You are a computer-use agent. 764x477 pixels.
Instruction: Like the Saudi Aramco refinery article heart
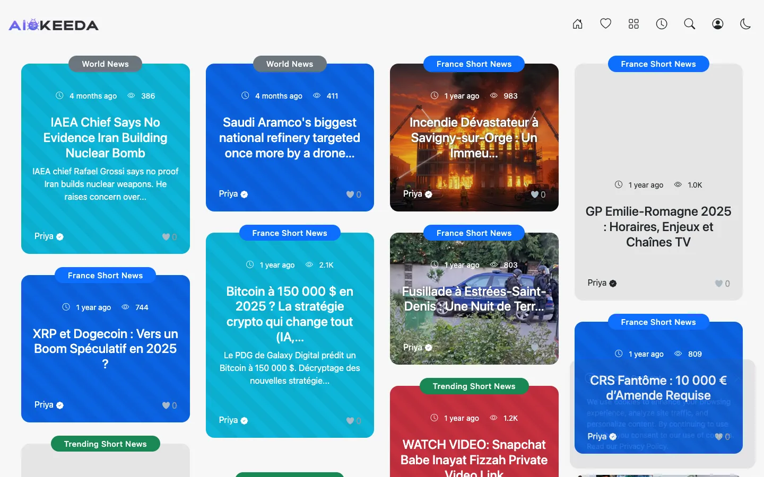click(x=350, y=195)
